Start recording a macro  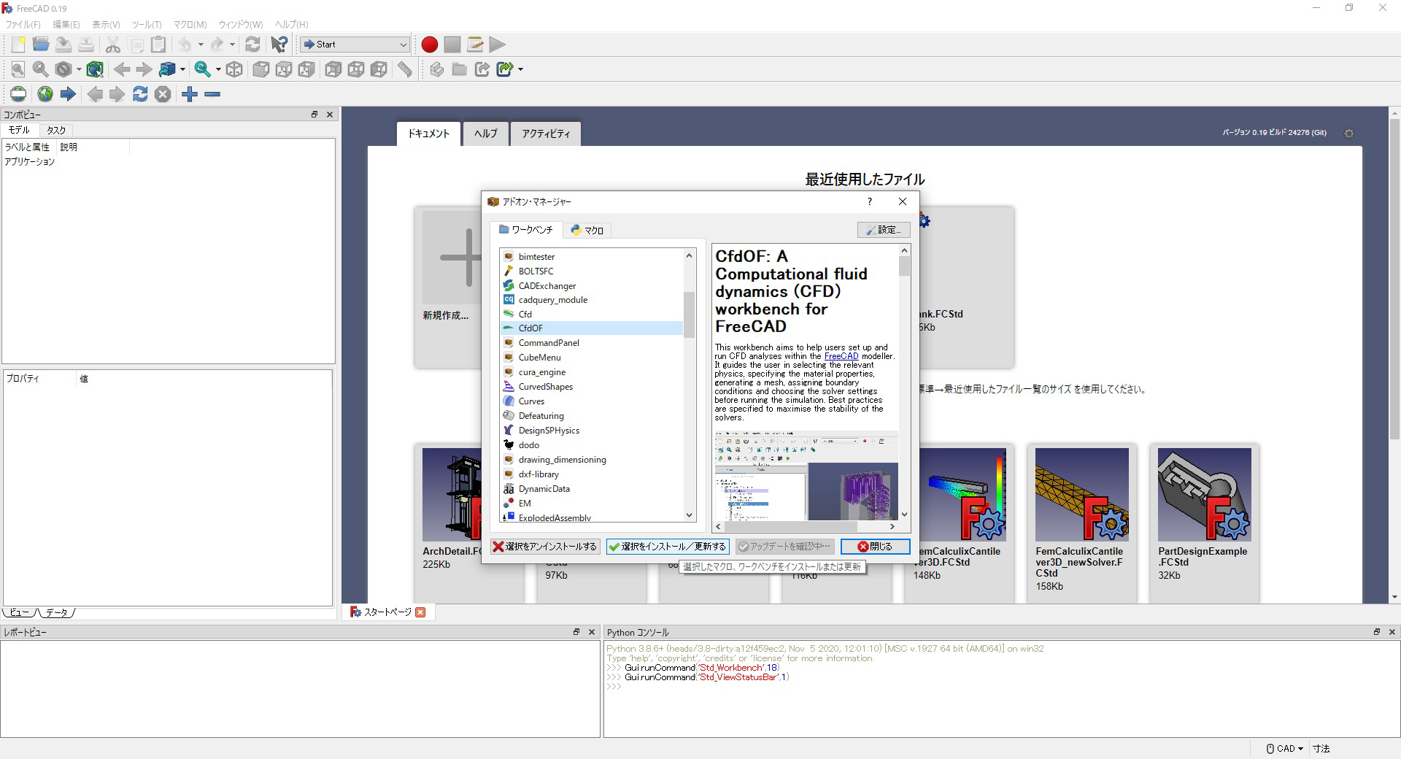coord(429,45)
